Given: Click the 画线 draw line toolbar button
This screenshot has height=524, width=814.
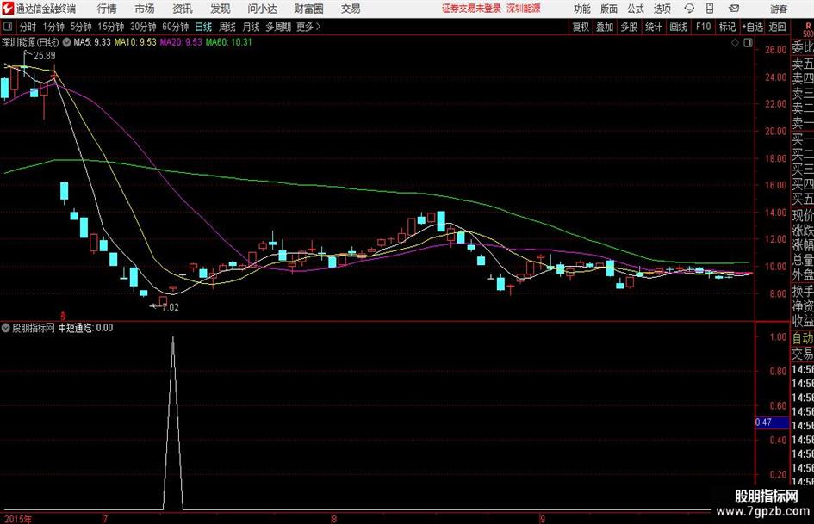Looking at the screenshot, I should (678, 27).
